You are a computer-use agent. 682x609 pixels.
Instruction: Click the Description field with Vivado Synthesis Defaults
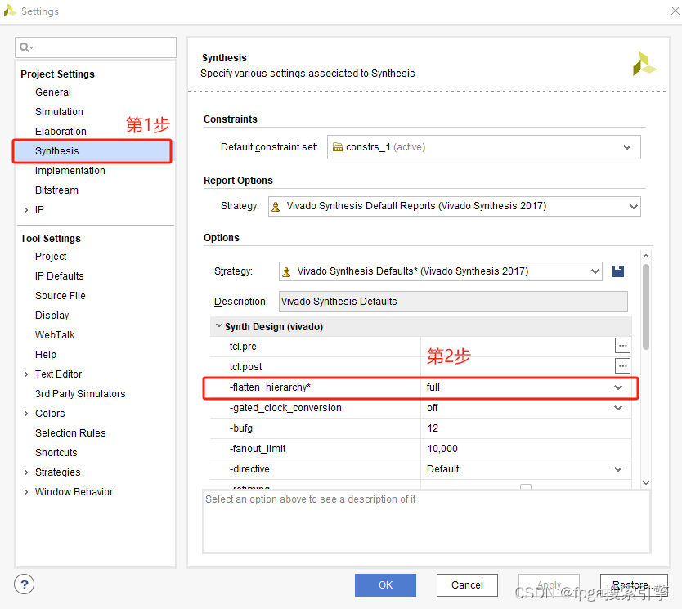coord(453,302)
